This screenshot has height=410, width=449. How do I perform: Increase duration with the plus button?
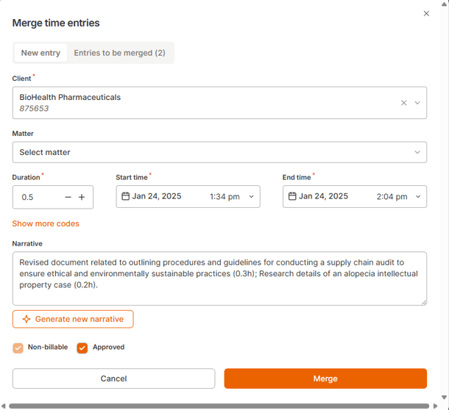82,197
